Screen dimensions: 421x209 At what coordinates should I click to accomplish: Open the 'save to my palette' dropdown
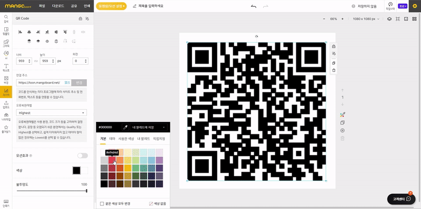coord(148,127)
